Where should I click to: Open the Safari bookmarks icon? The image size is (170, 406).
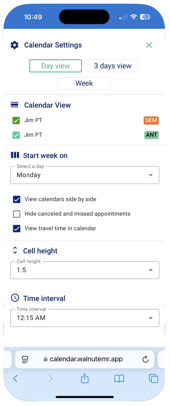pos(119,379)
